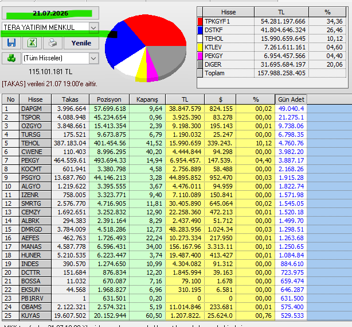Sort main table by Kapanış header
Image resolution: width=352 pixels, height=327 pixels.
tap(147, 99)
